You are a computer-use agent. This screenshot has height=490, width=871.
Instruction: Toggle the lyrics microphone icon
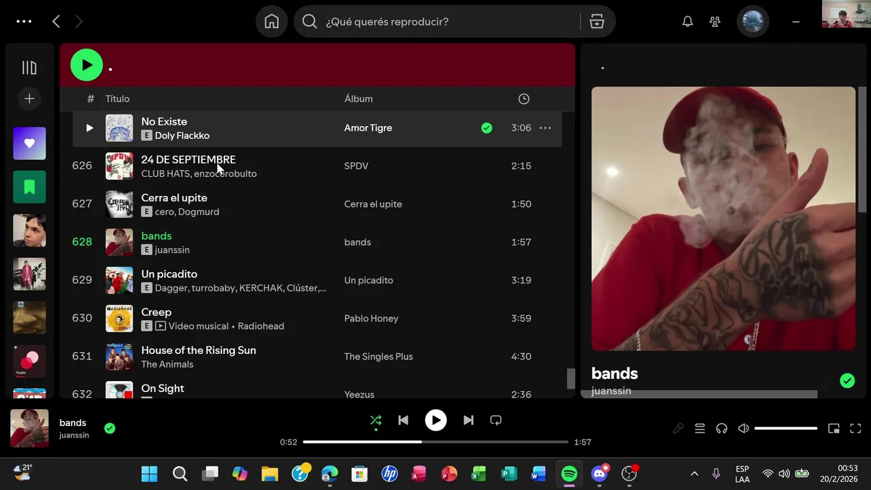678,428
